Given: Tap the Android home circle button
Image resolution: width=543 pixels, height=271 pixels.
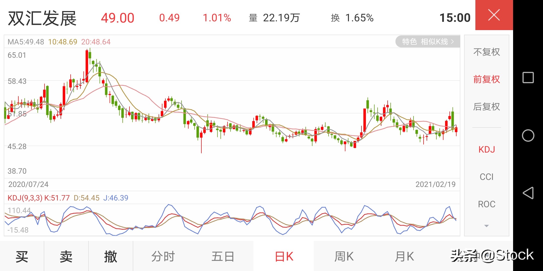Looking at the screenshot, I should coord(528,135).
